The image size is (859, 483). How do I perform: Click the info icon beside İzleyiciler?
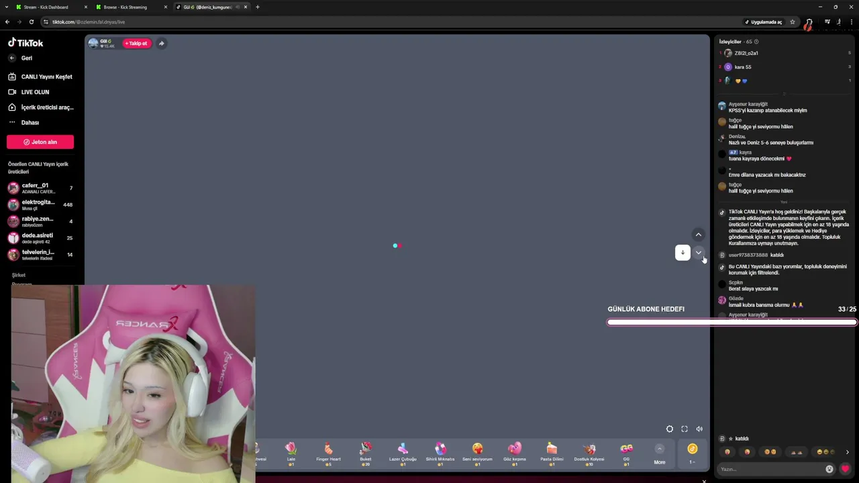[x=756, y=42]
